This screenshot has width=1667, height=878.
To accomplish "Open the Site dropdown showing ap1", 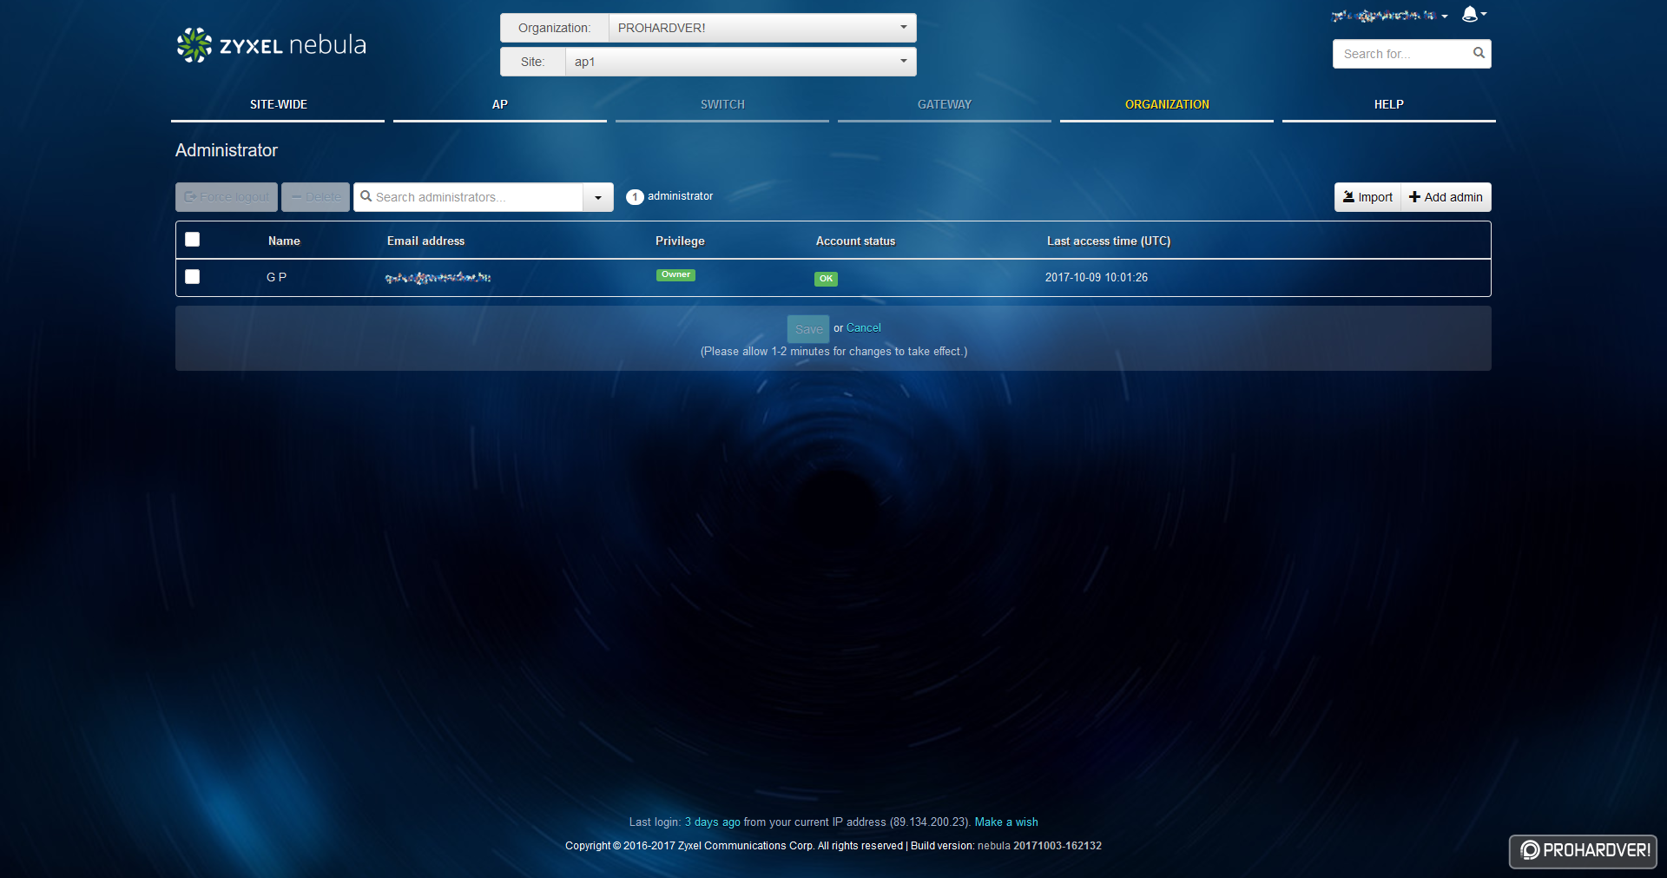I will [741, 62].
